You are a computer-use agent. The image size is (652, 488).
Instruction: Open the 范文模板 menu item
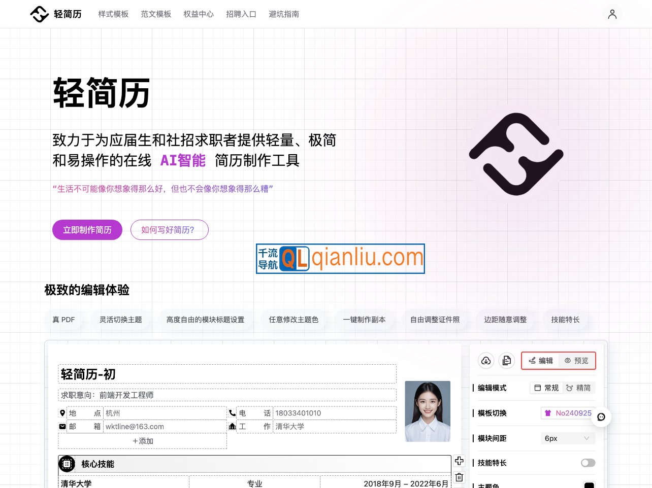coord(156,14)
